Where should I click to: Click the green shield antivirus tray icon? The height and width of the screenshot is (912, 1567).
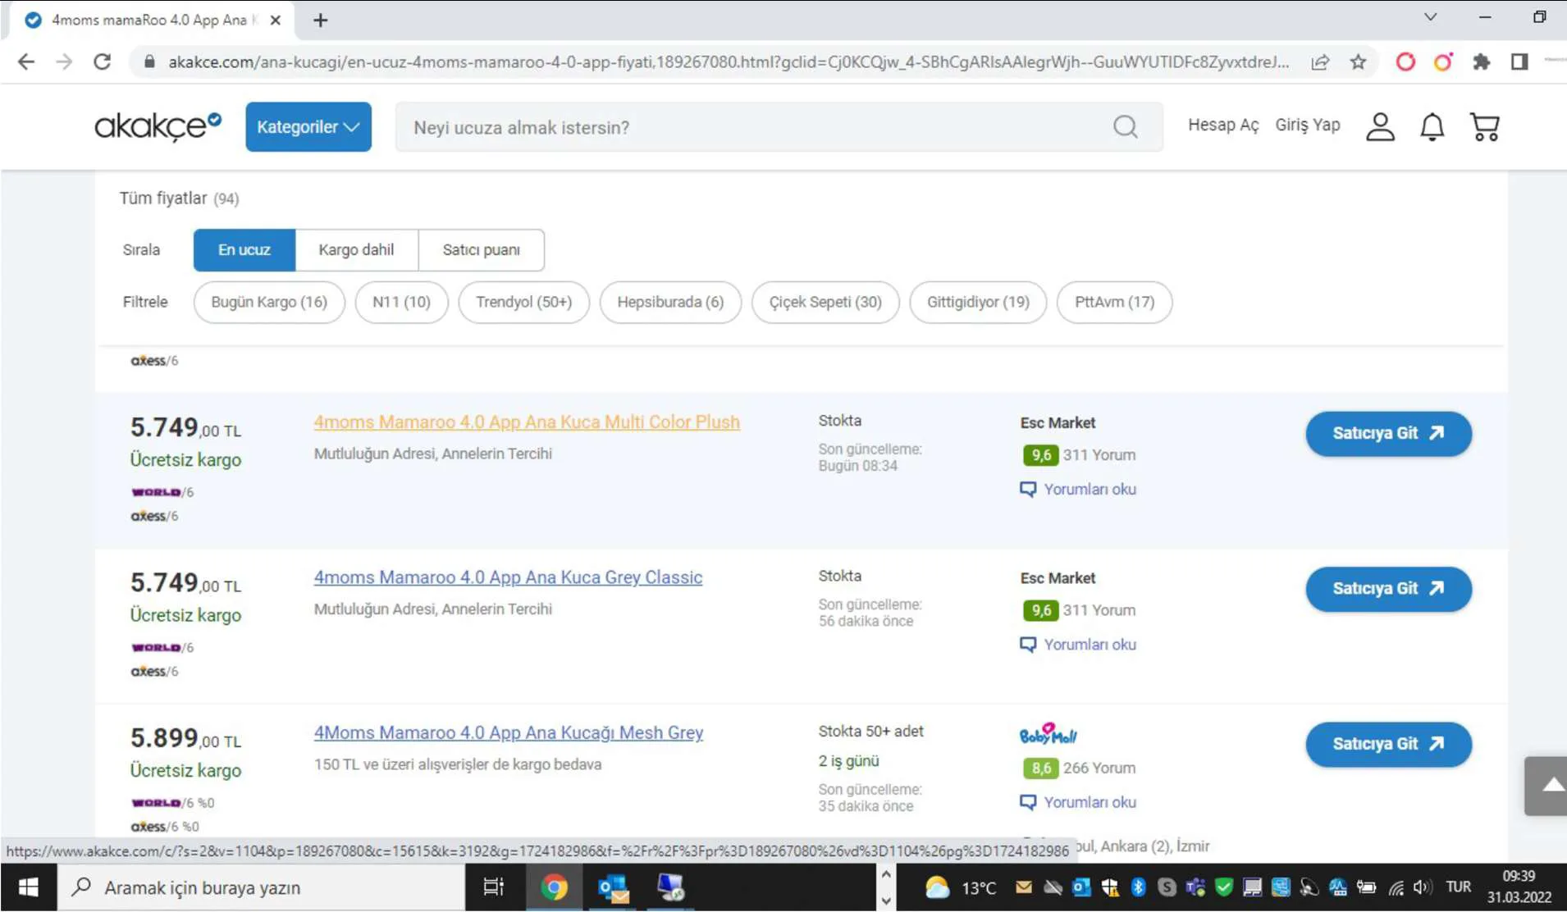pyautogui.click(x=1224, y=887)
